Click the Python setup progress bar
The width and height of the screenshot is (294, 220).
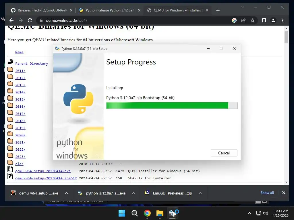click(172, 105)
